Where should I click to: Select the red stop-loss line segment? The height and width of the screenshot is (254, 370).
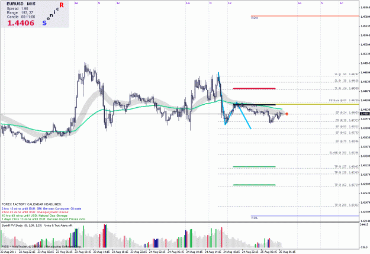click(x=254, y=89)
